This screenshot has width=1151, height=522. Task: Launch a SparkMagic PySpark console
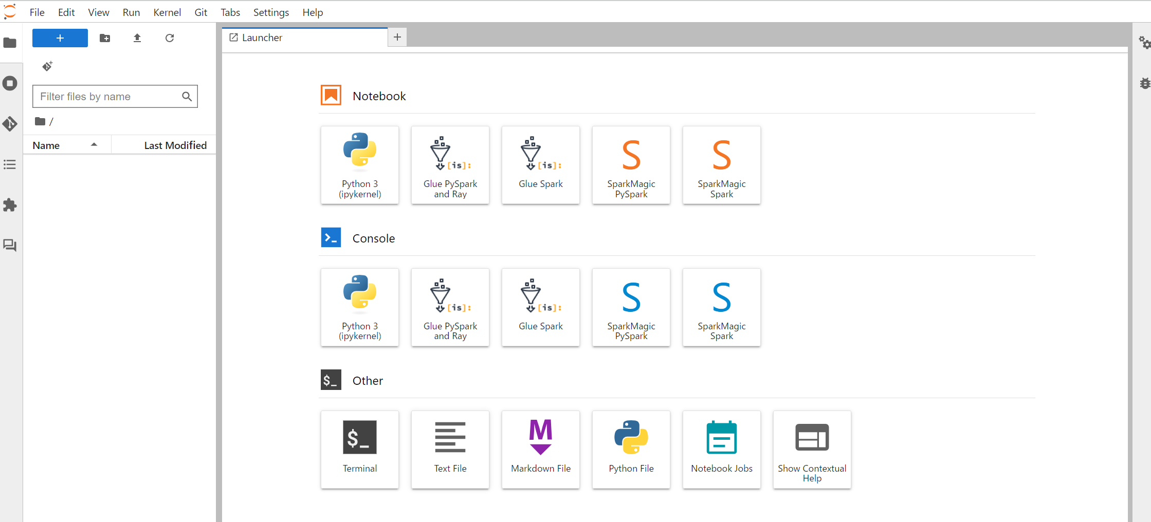631,307
